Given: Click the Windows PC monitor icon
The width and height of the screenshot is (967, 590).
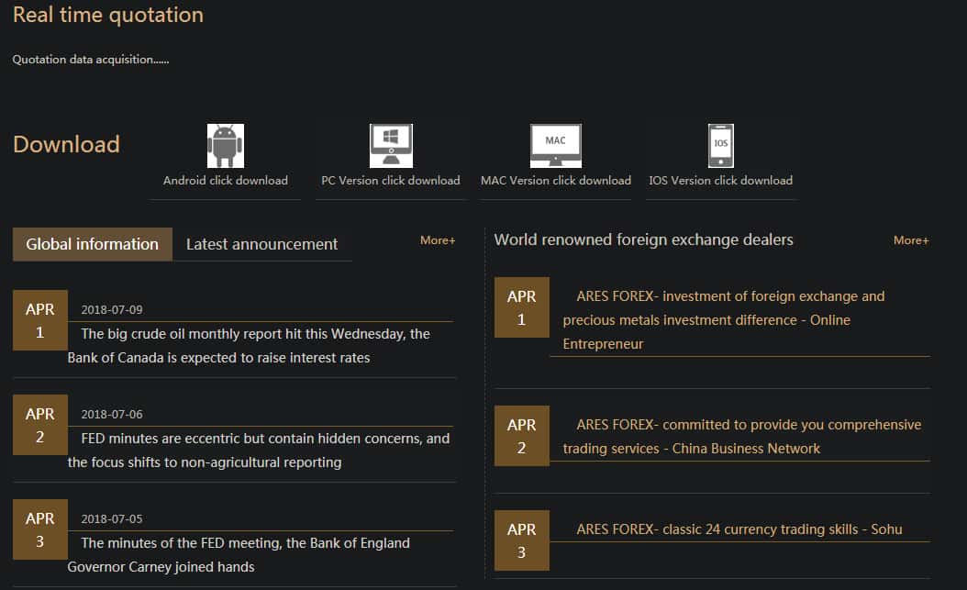Looking at the screenshot, I should click(x=391, y=146).
